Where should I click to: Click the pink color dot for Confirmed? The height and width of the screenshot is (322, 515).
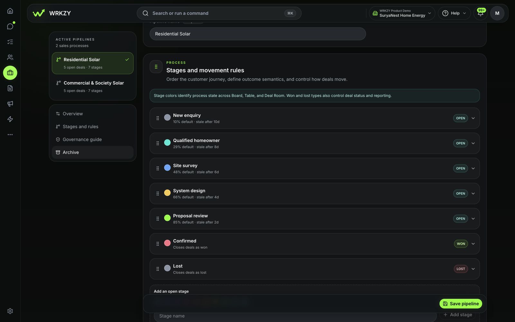click(167, 243)
